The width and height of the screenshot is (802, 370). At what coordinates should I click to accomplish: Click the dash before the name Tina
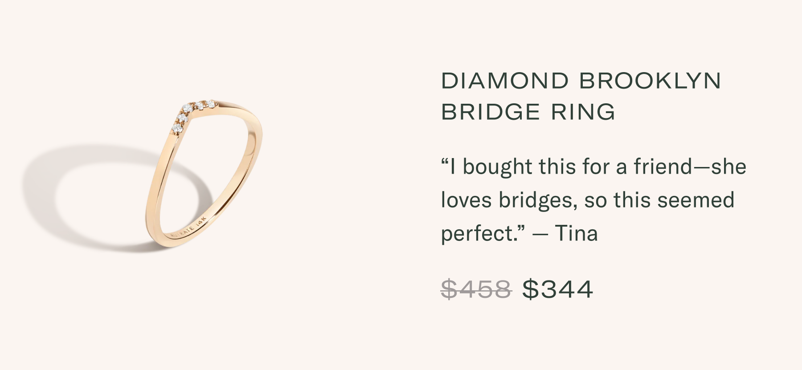(540, 234)
